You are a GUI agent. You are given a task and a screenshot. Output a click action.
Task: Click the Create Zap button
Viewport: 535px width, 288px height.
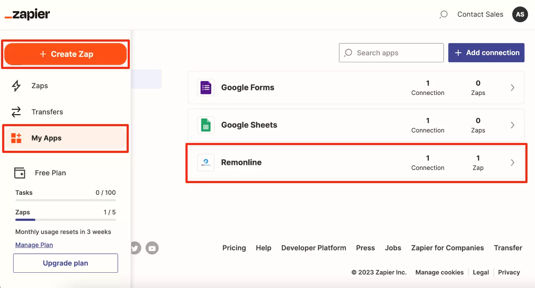[66, 54]
